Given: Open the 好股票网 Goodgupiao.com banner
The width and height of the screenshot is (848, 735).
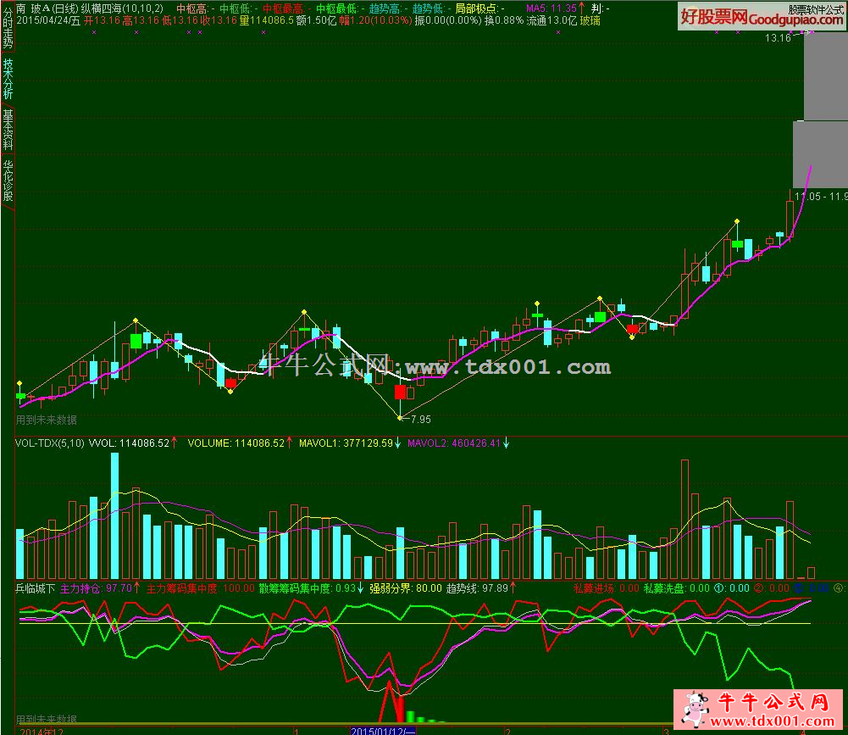Looking at the screenshot, I should click(x=762, y=16).
